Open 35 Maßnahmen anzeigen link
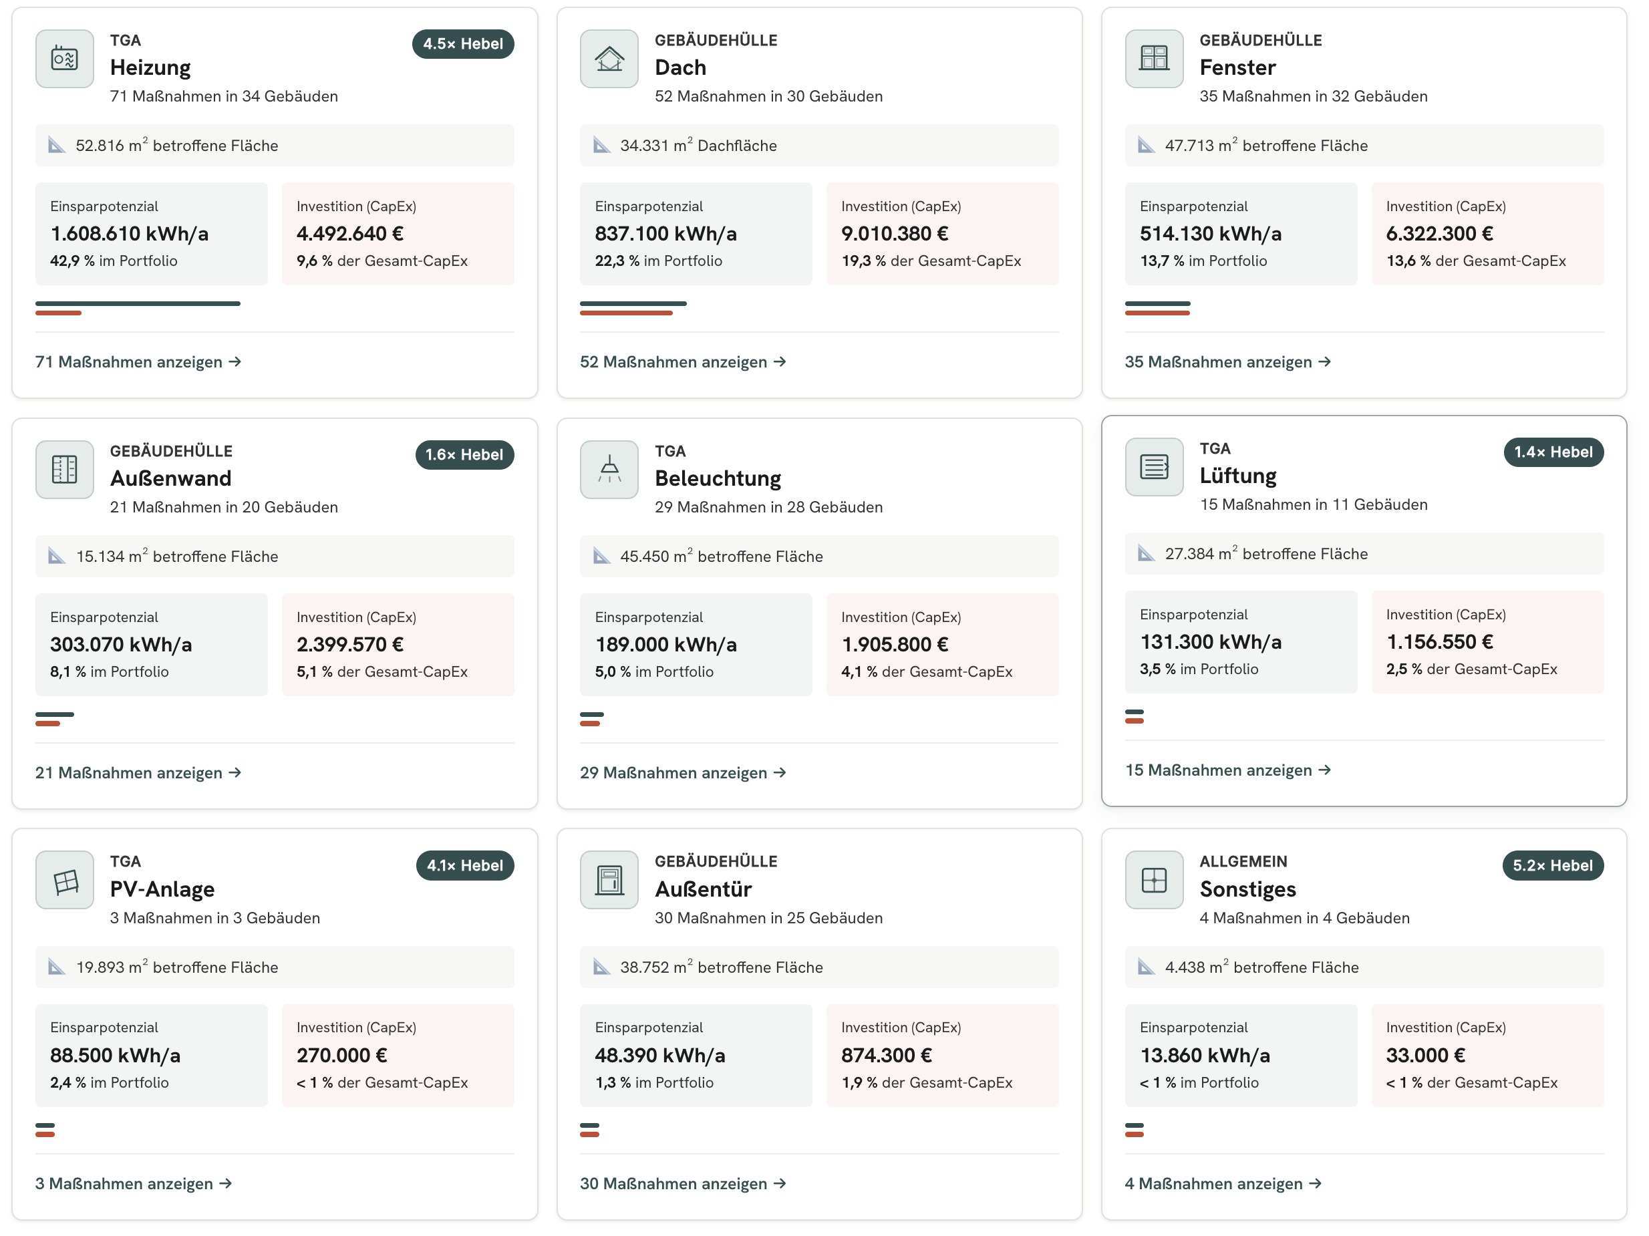Screen dimensions: 1649x1236 point(1228,361)
